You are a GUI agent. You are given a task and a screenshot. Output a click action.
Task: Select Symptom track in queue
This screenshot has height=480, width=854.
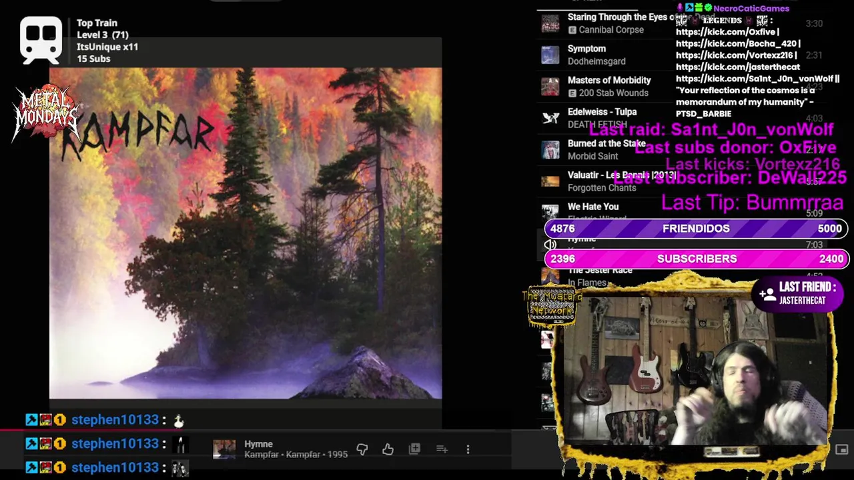586,49
